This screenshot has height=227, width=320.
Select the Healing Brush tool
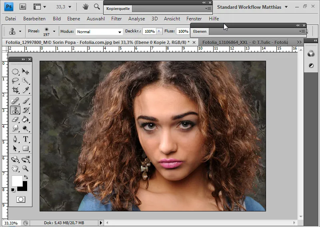[15, 101]
